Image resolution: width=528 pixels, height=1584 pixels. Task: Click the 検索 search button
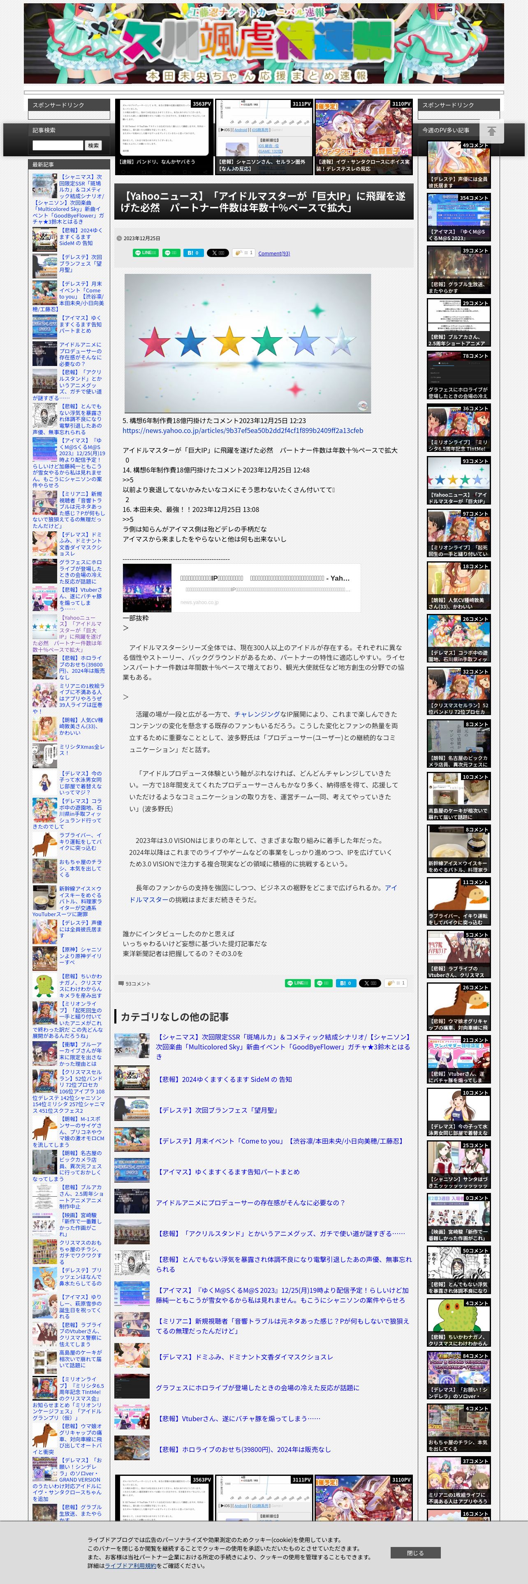coord(93,146)
